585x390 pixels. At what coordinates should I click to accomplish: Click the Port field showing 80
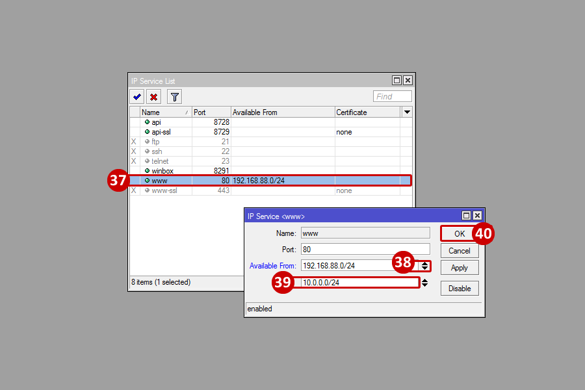[x=365, y=250]
